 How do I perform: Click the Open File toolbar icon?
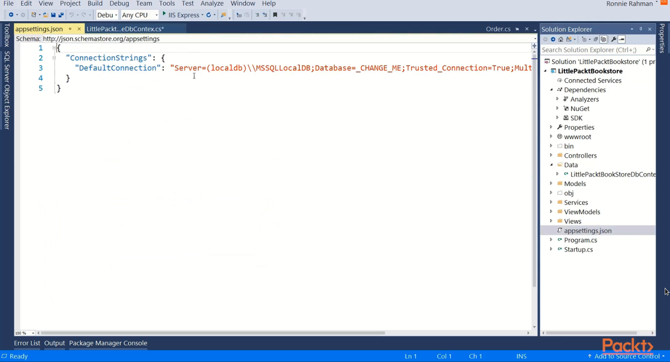point(46,14)
